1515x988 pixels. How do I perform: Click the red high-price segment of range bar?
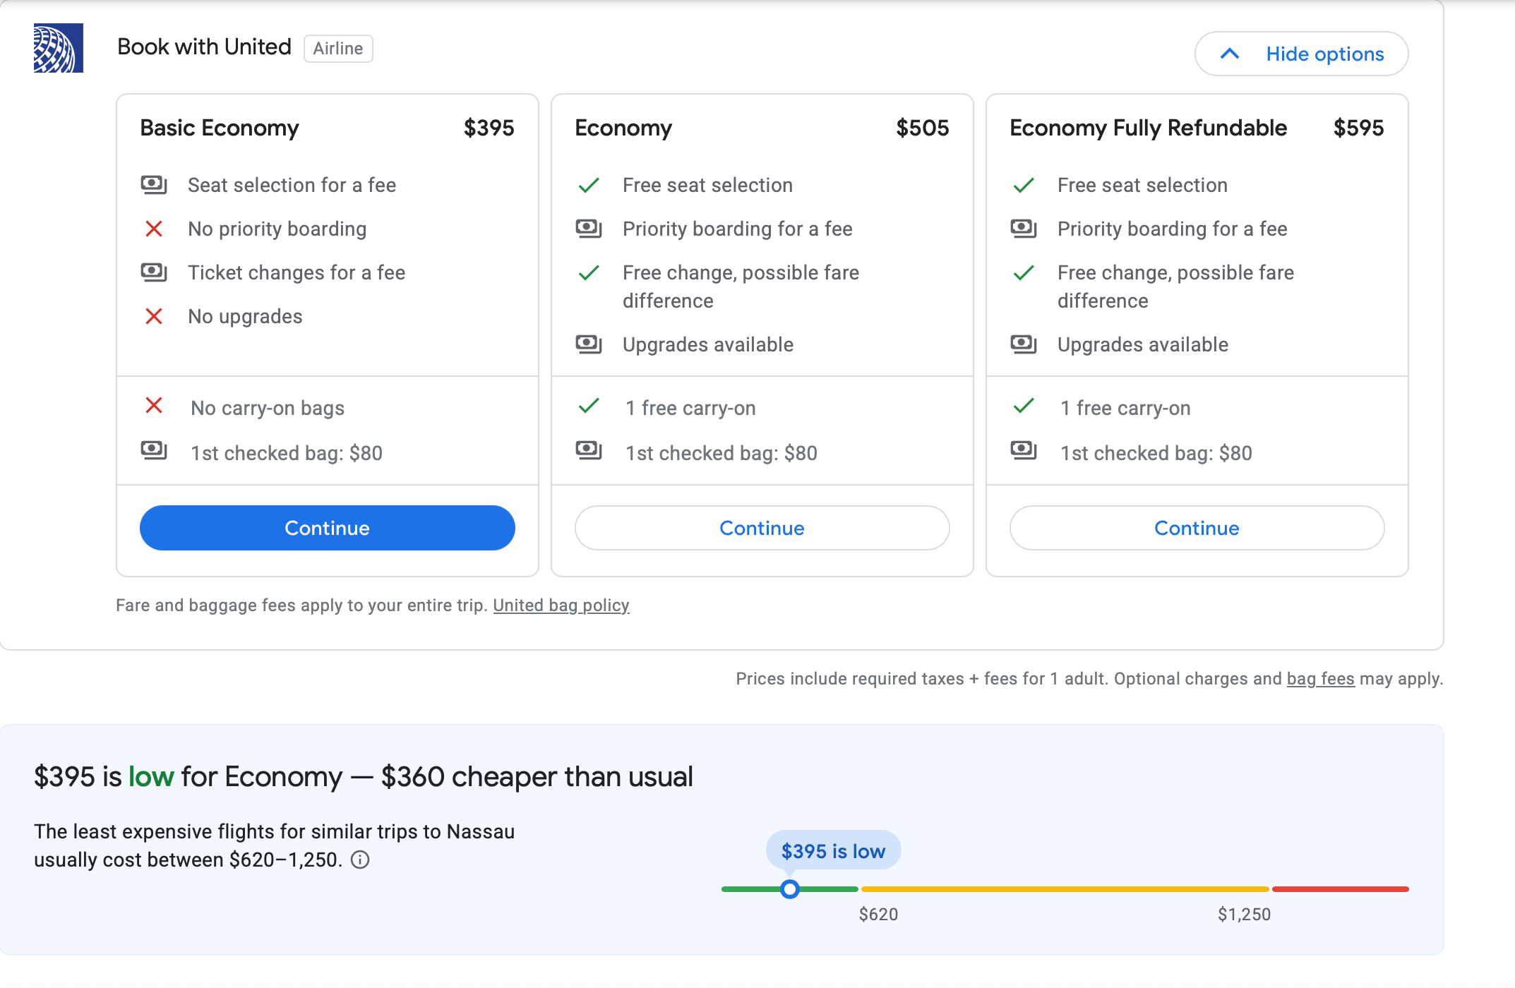click(x=1340, y=889)
